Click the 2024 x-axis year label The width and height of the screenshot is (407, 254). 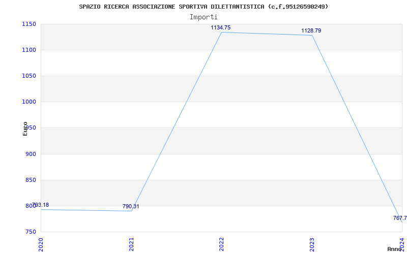[x=402, y=244]
